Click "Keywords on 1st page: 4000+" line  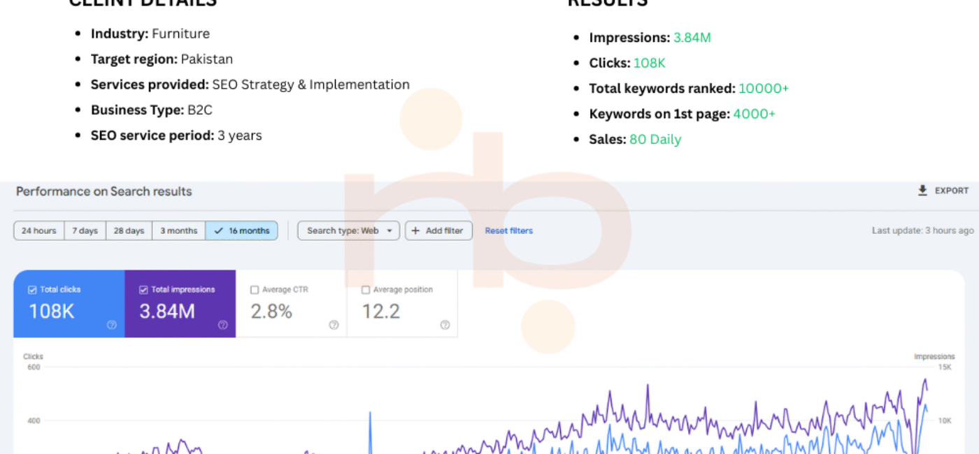click(x=683, y=114)
